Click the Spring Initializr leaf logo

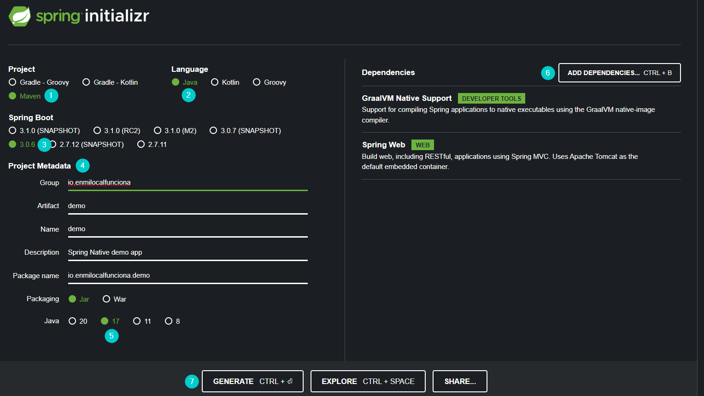(20, 16)
